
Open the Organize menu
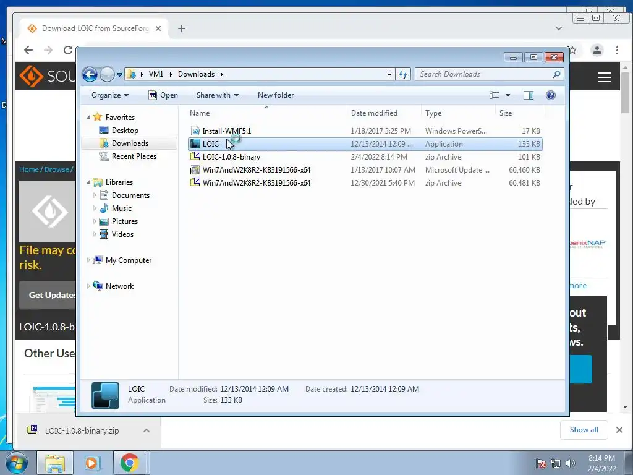(x=110, y=95)
